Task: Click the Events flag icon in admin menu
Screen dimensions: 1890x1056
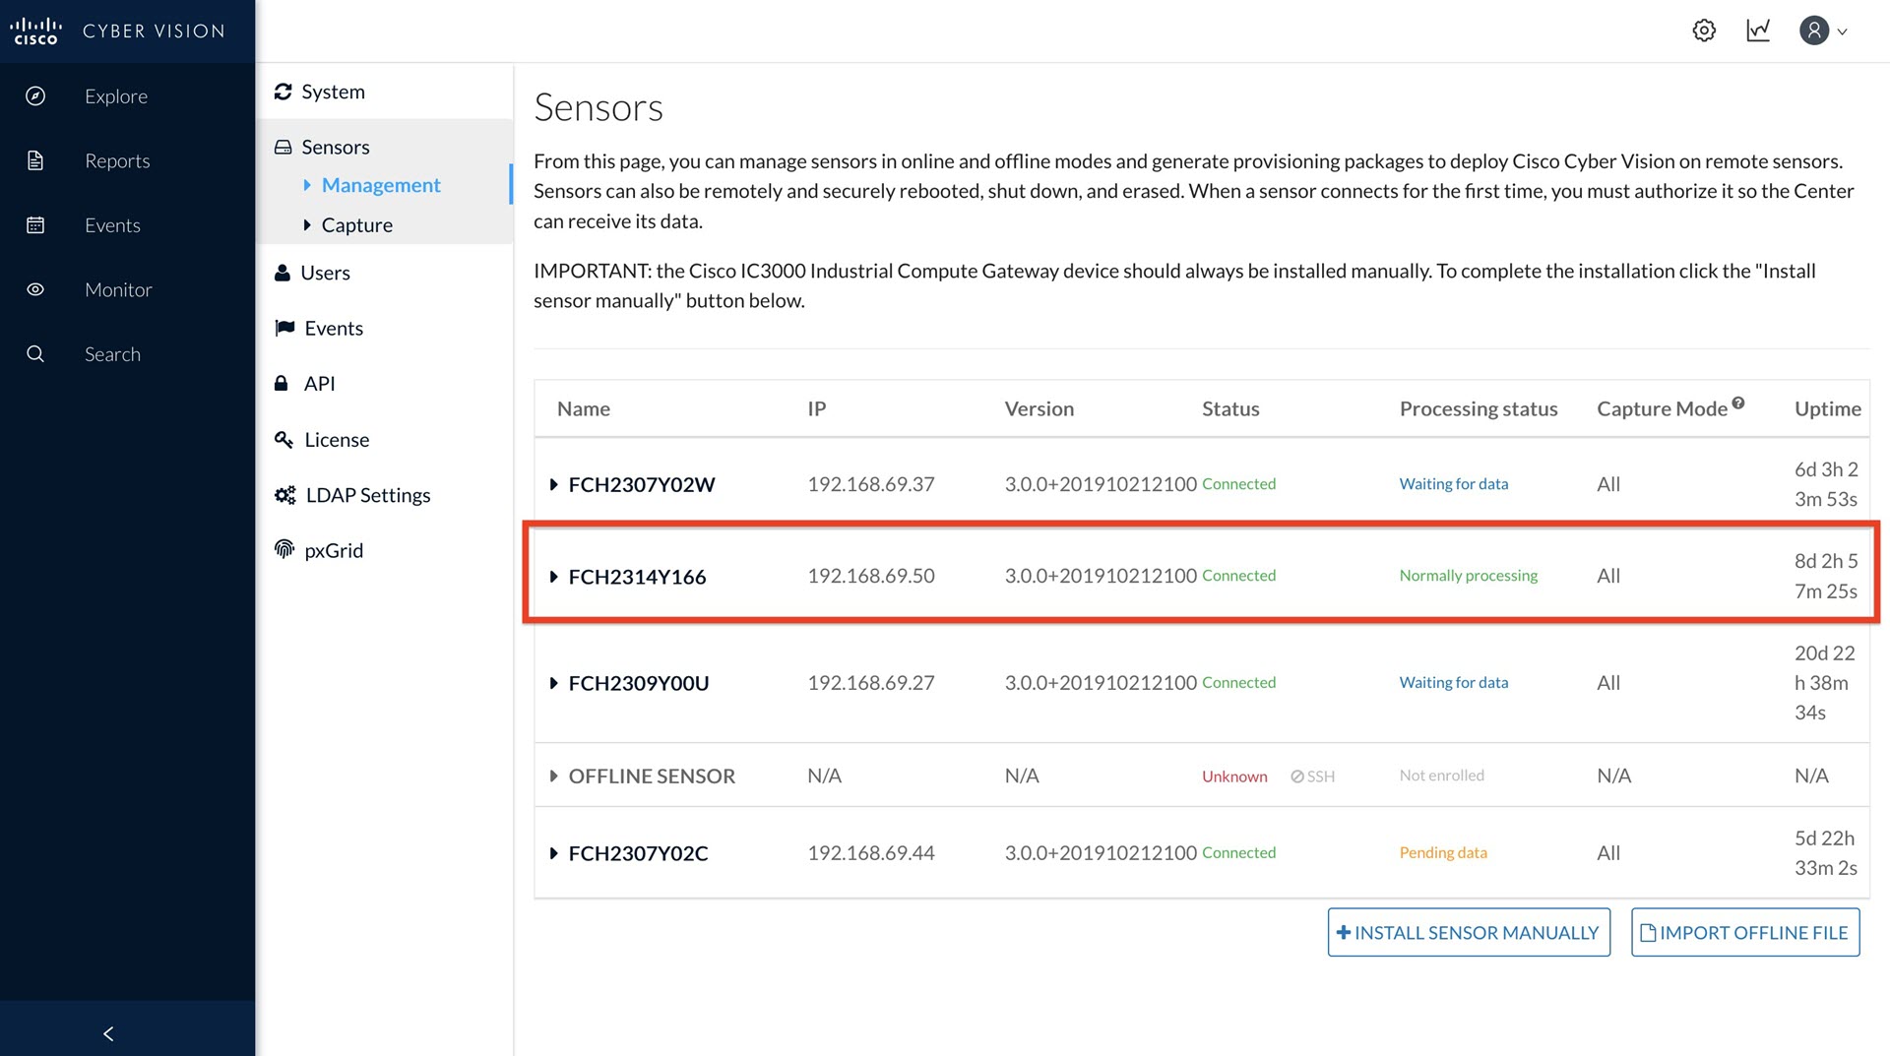Action: coord(284,328)
